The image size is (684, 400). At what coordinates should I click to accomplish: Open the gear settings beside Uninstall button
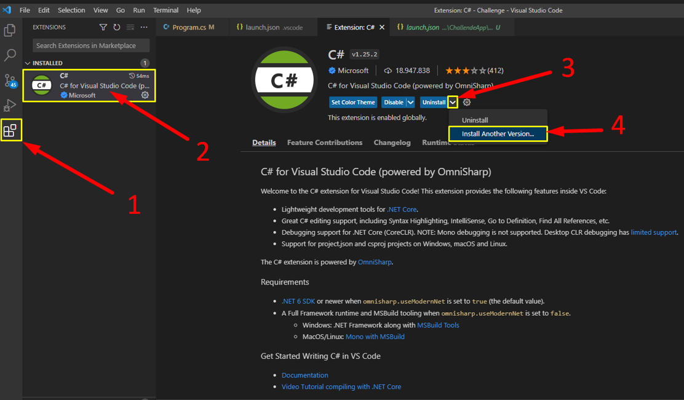tap(467, 103)
